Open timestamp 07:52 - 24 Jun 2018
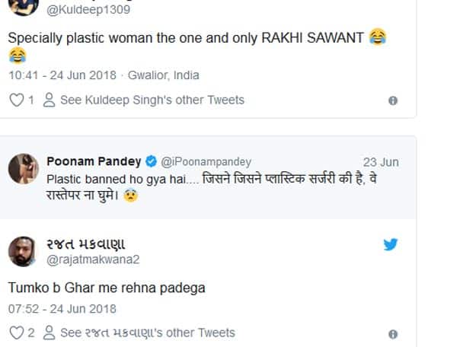 62,308
